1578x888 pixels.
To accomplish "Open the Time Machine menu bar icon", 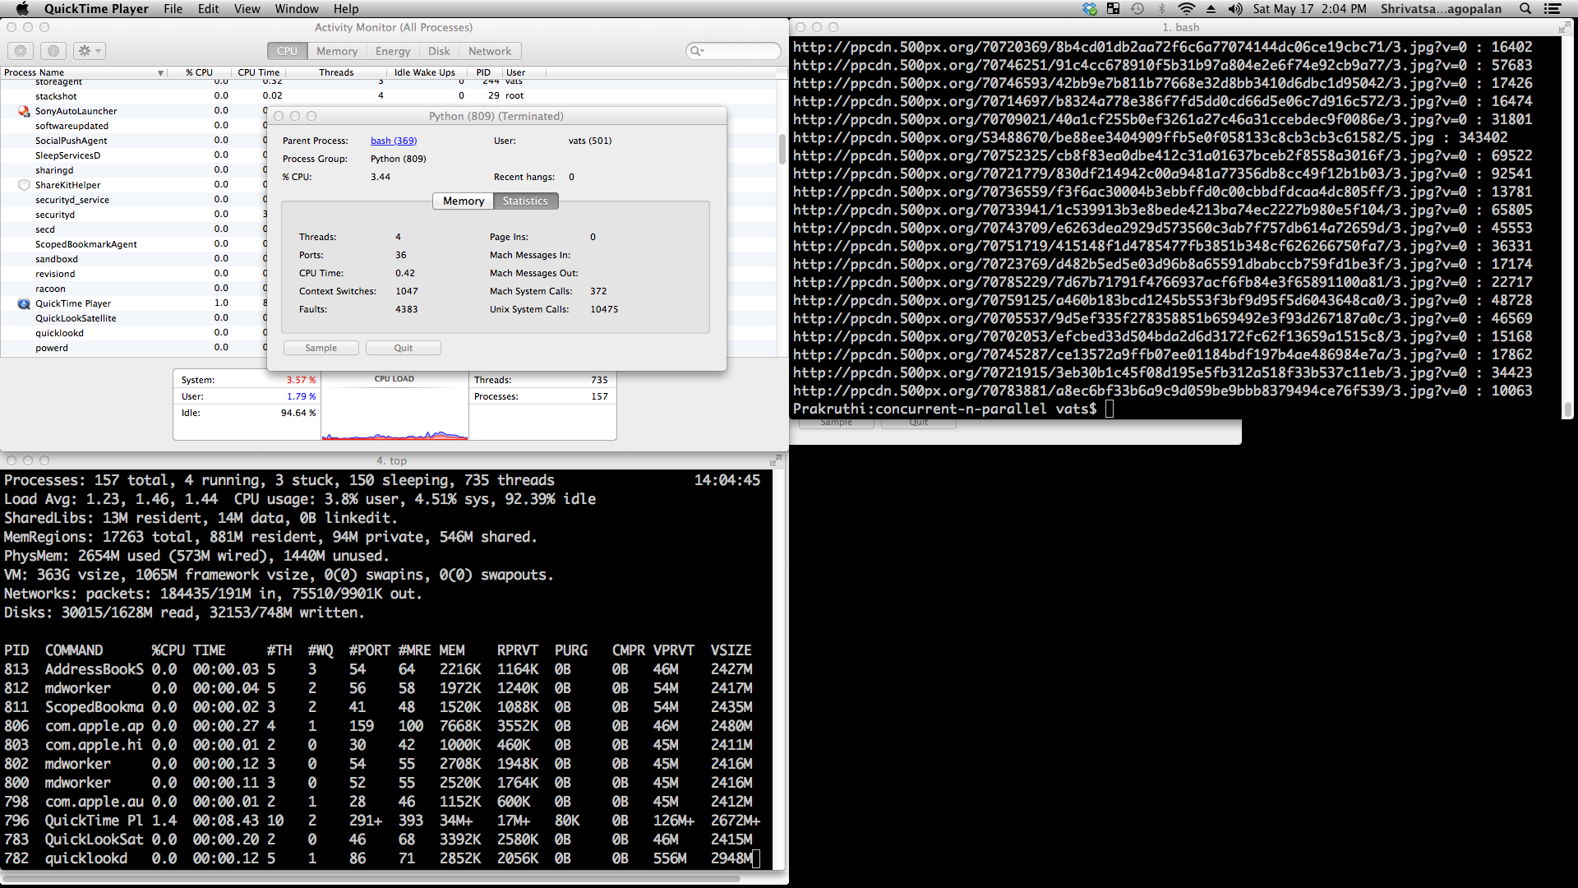I will 1137,9.
